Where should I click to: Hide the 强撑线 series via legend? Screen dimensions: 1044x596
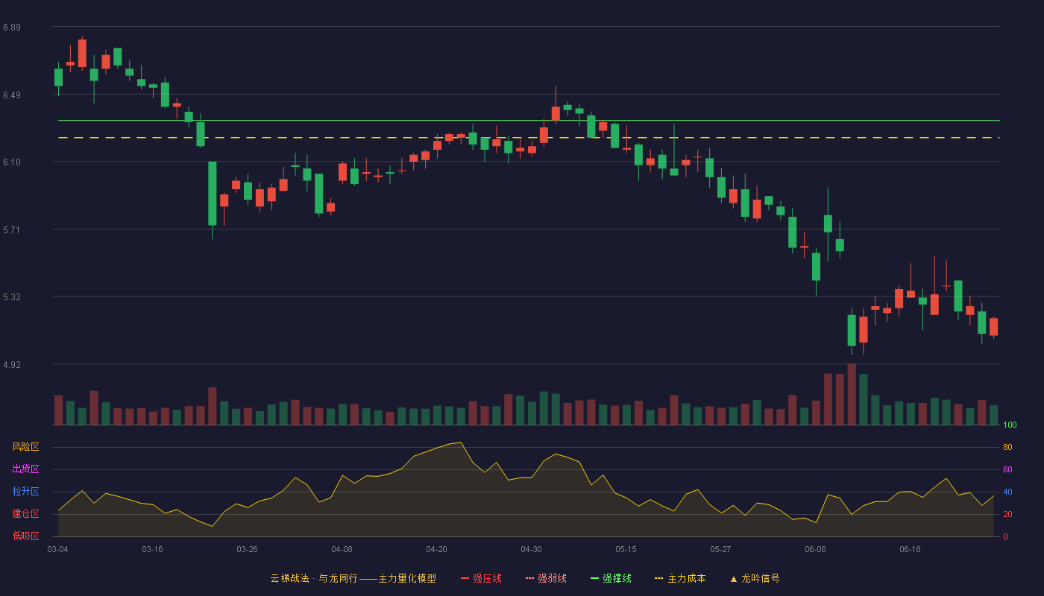click(611, 578)
